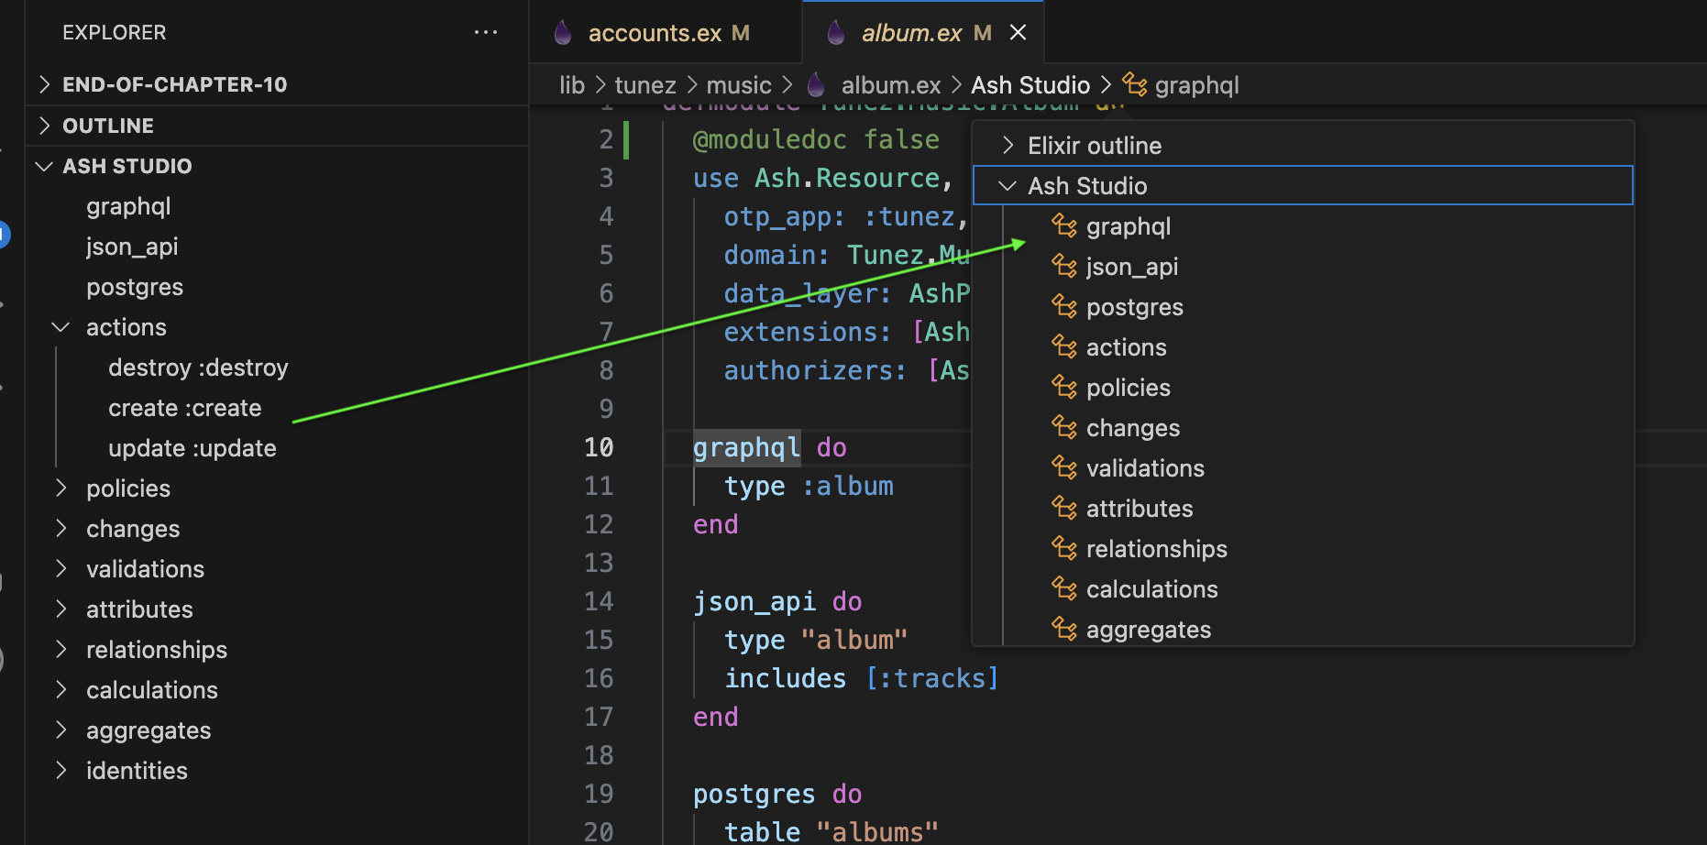Close the album.ex editor tab
Viewport: 1707px width, 845px height.
1018,33
